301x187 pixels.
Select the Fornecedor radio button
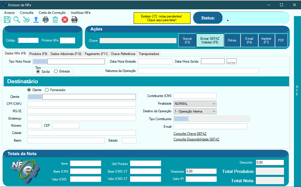tap(47, 90)
